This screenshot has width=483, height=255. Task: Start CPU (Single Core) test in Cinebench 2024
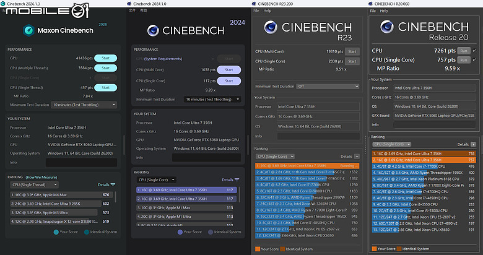pyautogui.click(x=229, y=80)
